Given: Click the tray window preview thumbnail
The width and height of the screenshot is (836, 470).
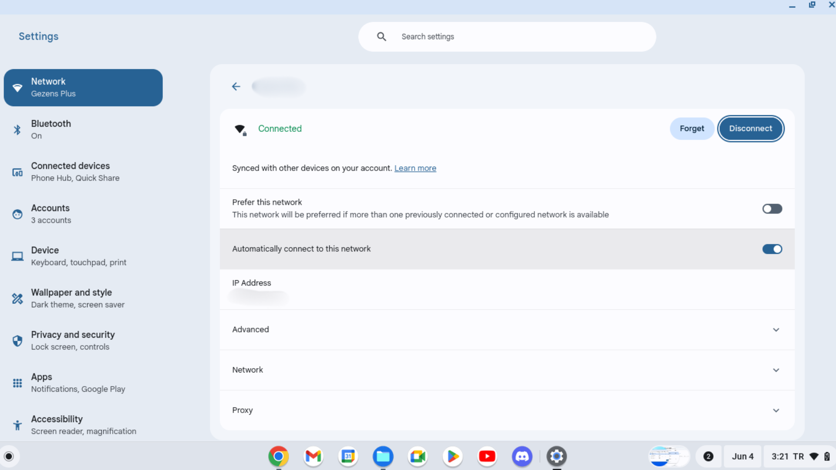Looking at the screenshot, I should 669,456.
